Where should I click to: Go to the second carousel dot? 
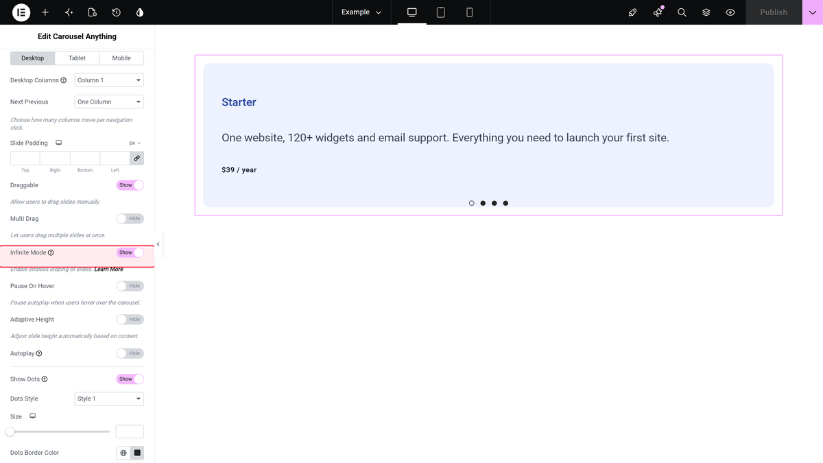(x=483, y=203)
